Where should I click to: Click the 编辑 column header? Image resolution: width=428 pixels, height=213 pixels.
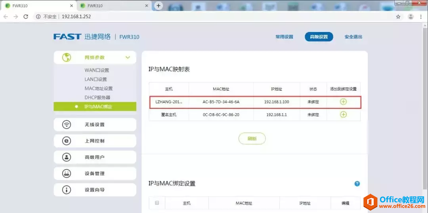coord(345,203)
